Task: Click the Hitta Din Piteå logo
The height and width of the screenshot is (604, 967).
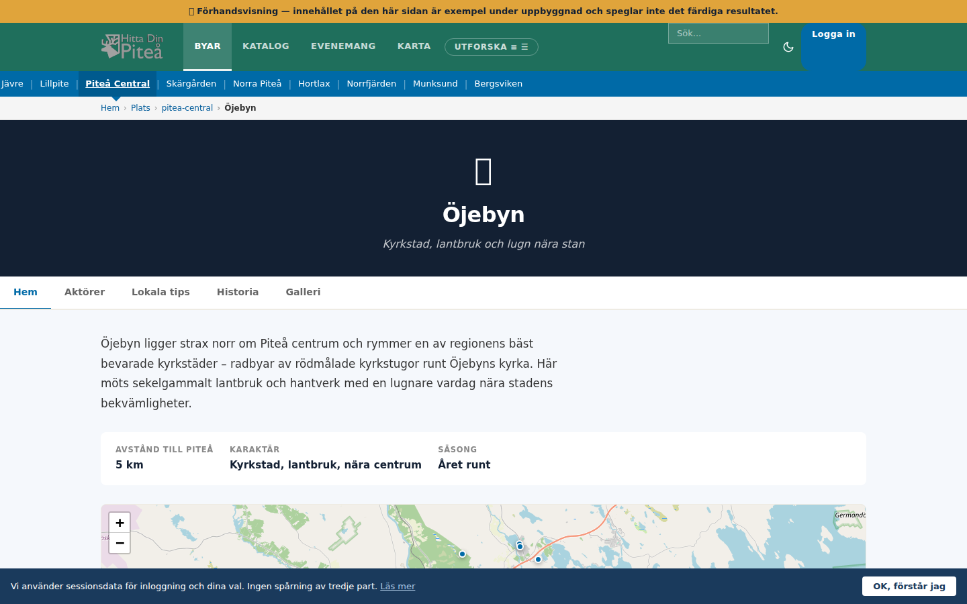Action: [132, 46]
